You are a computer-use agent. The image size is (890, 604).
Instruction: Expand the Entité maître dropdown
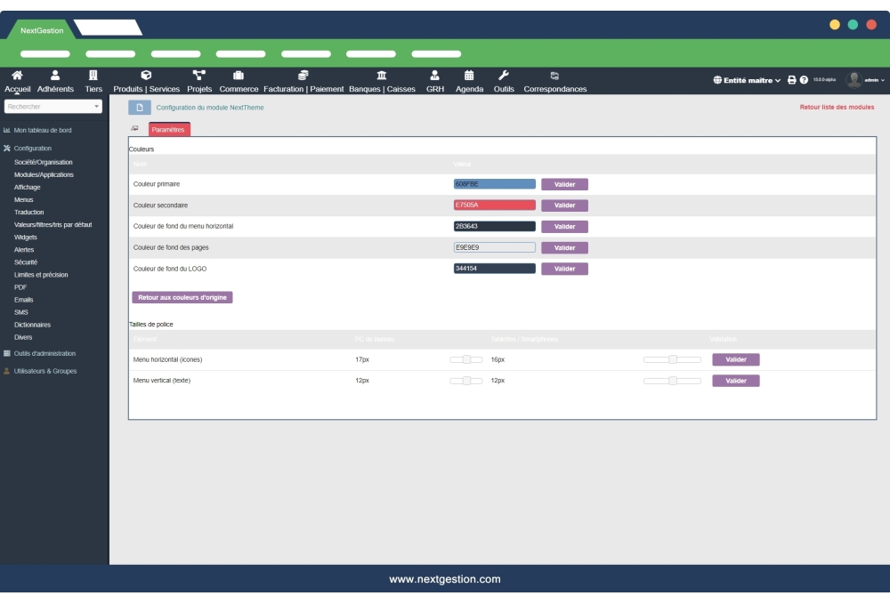coord(747,80)
